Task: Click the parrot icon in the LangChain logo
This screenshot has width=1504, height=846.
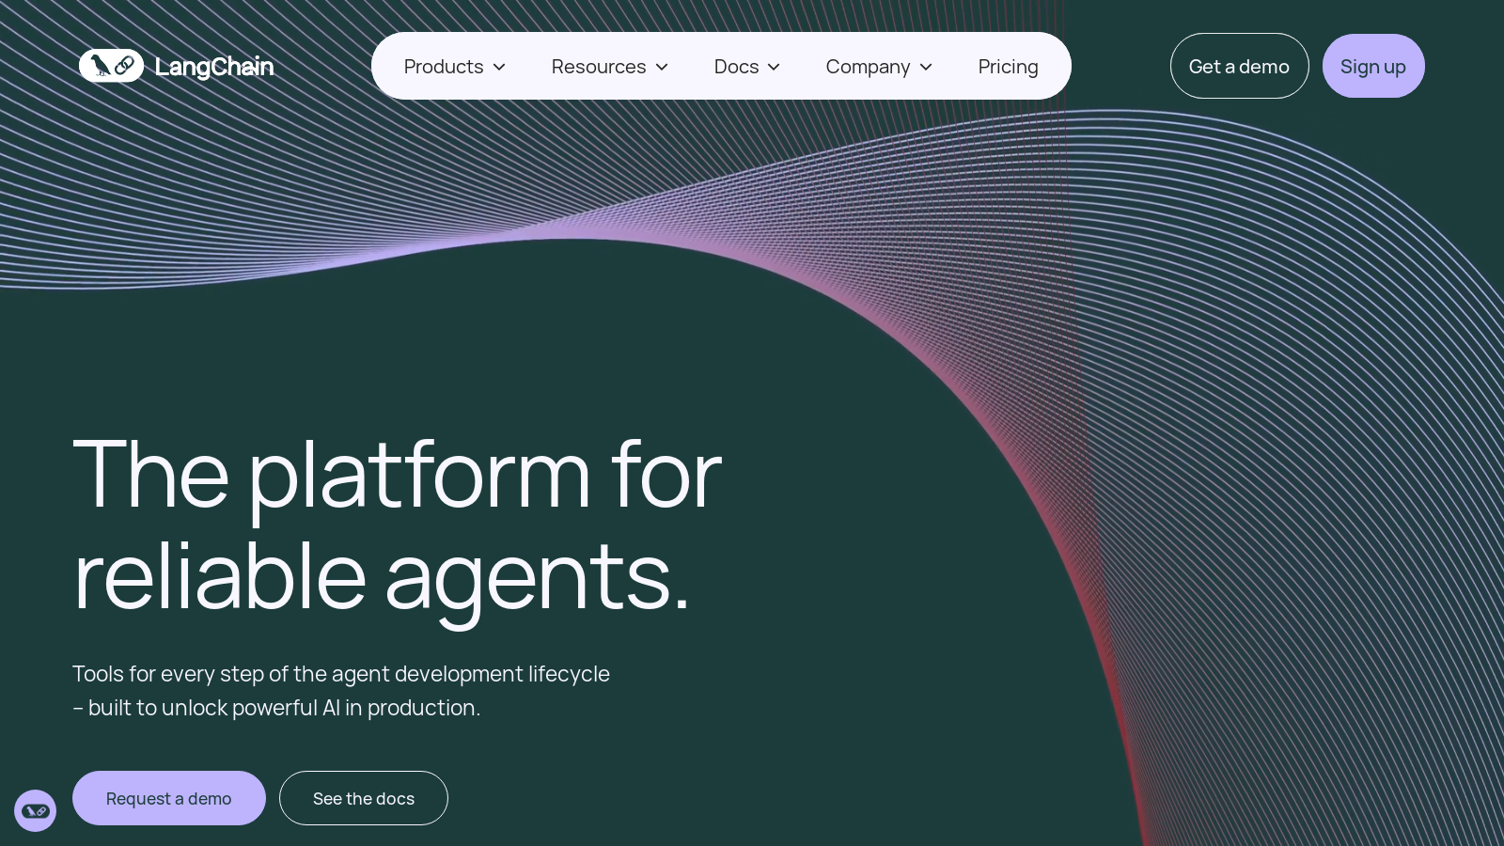Action: [x=100, y=66]
